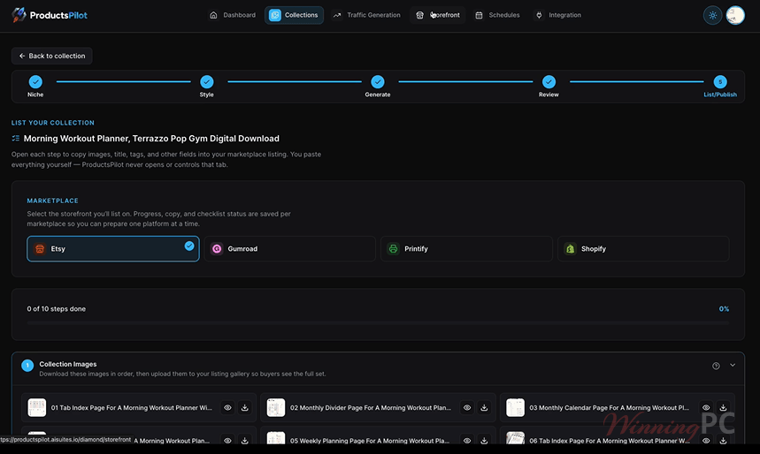Preview image 02 Monthly Divider eye icon
760x454 pixels.
[467, 407]
